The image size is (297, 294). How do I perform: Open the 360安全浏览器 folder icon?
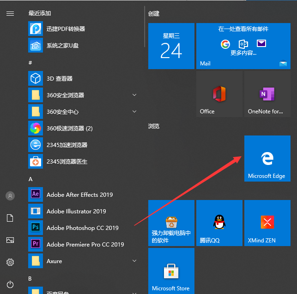(x=36, y=95)
